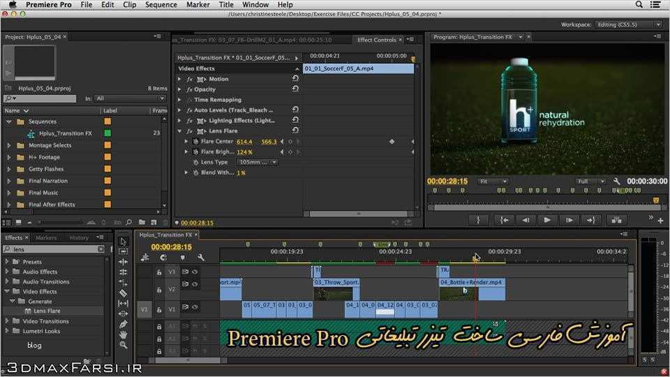
Task: Click Flare Center keyframe diamond
Action: point(392,142)
